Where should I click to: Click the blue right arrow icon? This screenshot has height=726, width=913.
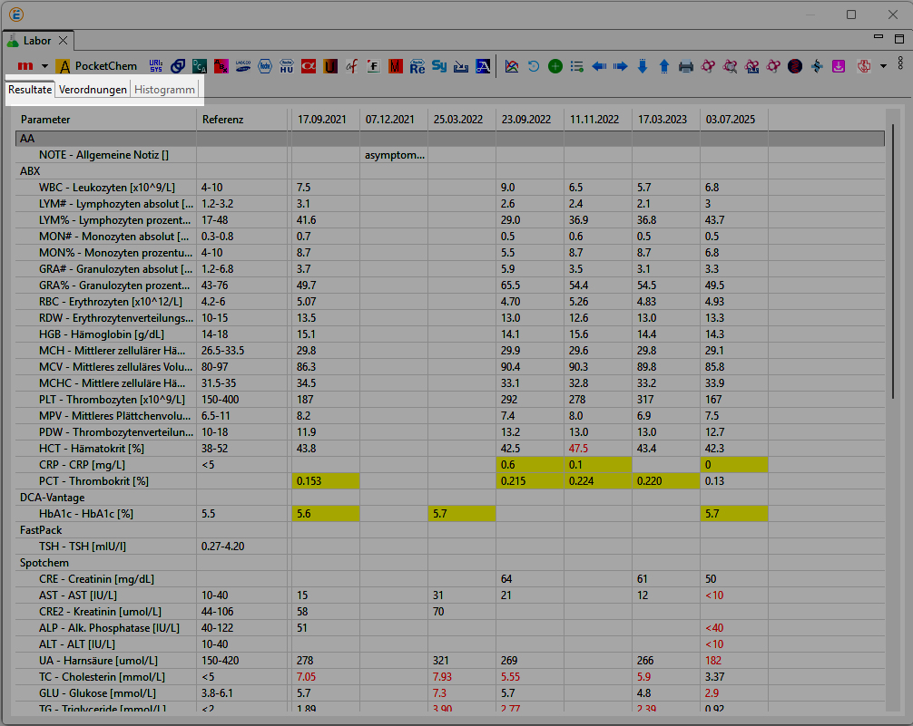[621, 66]
